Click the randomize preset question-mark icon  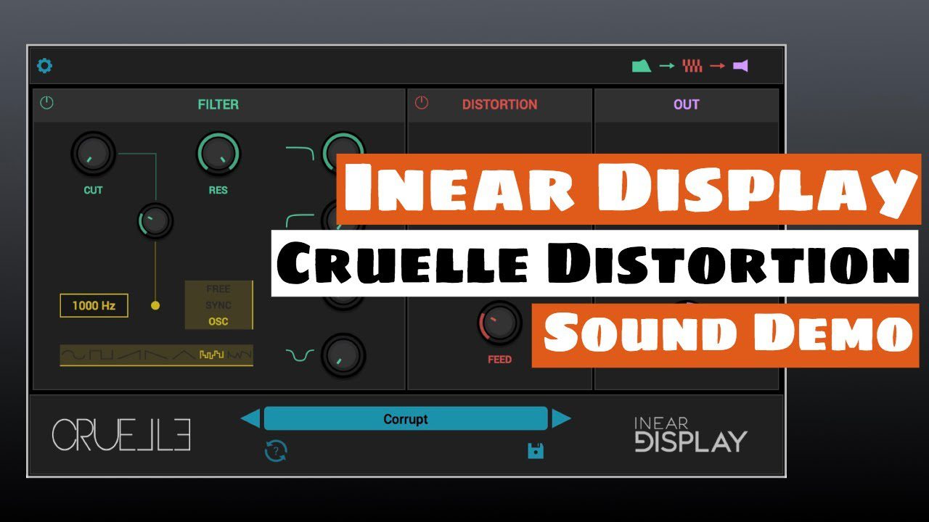[276, 452]
